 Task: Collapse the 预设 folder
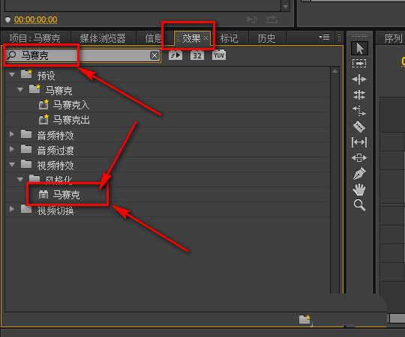[12, 75]
